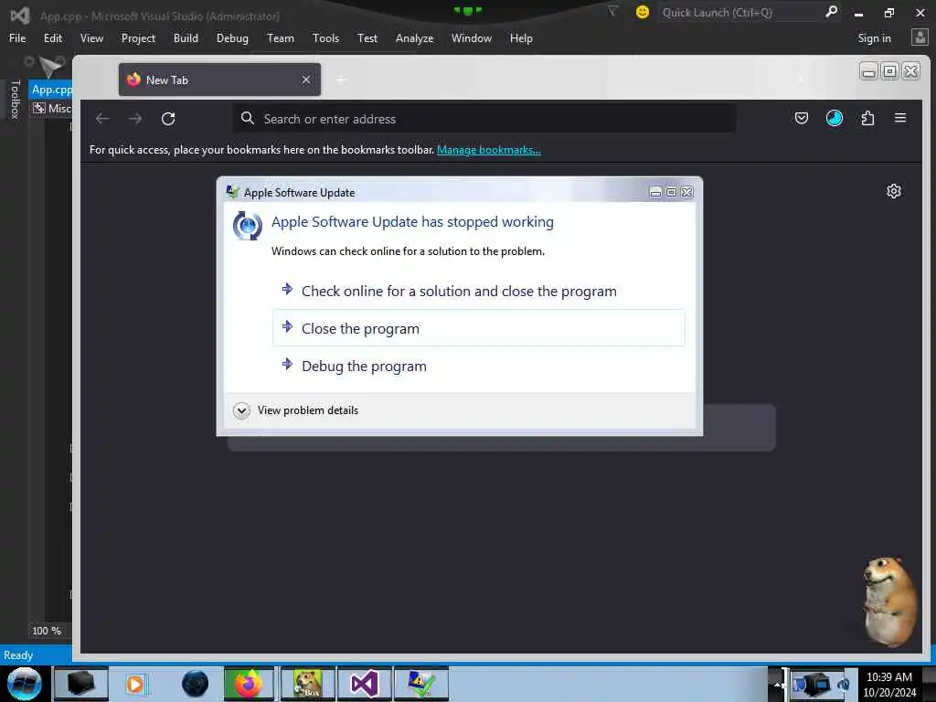936x702 pixels.
Task: Open the hamster Box taskbar icon
Action: point(307,684)
